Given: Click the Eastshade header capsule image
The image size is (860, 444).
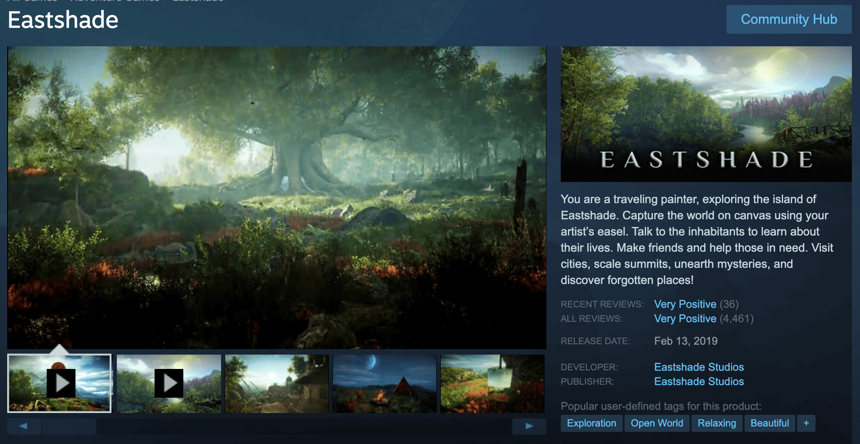Looking at the screenshot, I should point(706,114).
